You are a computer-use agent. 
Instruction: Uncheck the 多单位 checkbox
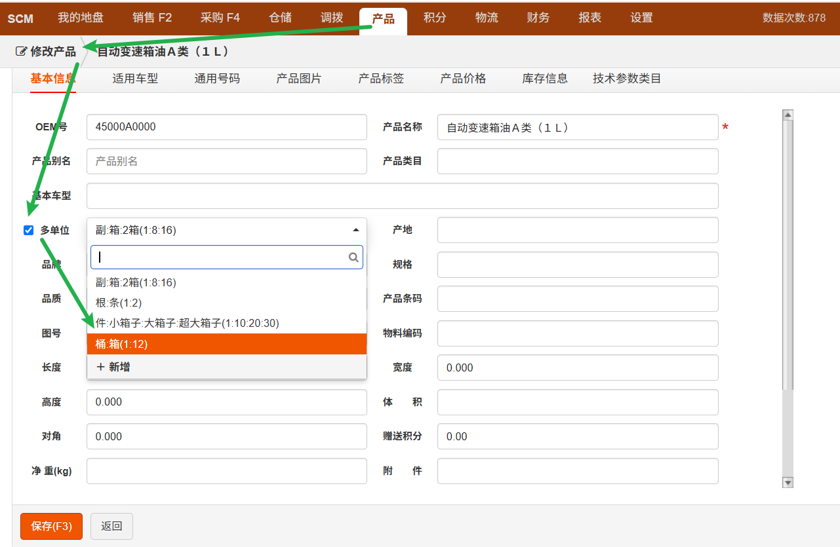click(x=28, y=230)
